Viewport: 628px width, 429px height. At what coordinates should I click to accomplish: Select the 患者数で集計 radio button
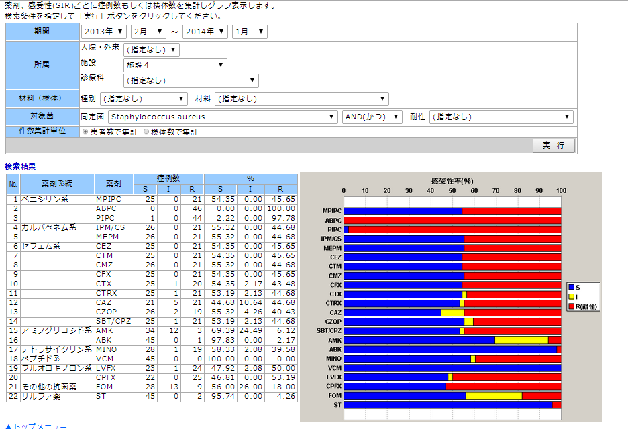[x=85, y=132]
